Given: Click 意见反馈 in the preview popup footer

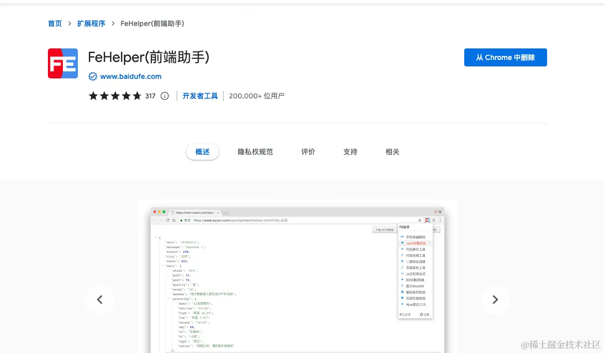Looking at the screenshot, I should click(405, 315).
